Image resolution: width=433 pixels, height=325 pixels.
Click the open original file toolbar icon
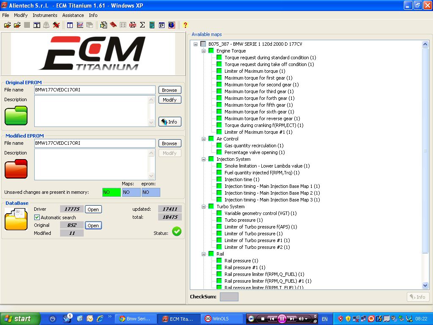[x=8, y=25]
